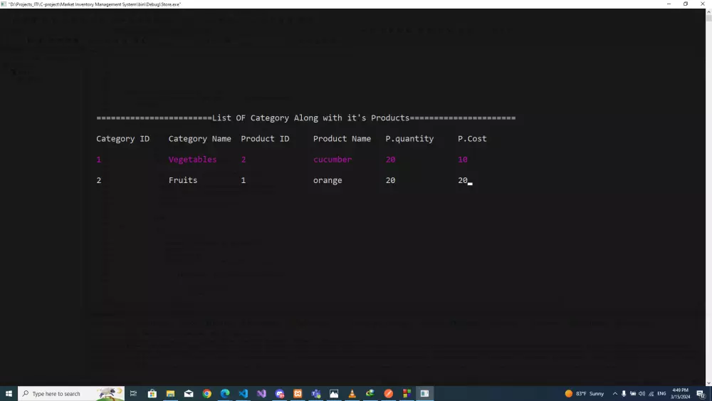Click the 'P.Cost' column header
This screenshot has height=401, width=712.
(x=472, y=138)
